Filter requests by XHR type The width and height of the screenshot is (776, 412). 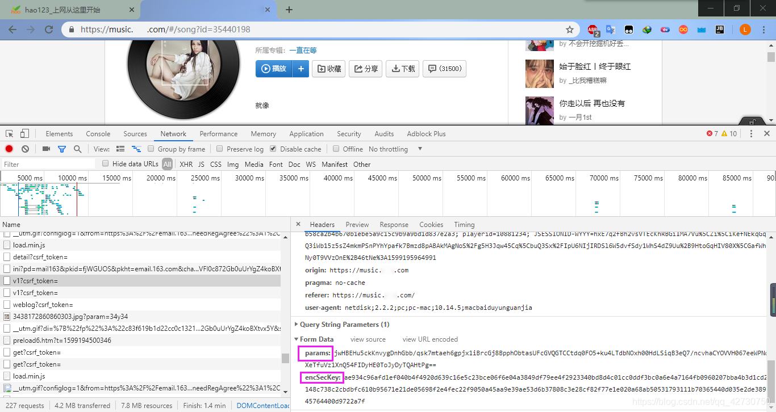click(x=186, y=165)
